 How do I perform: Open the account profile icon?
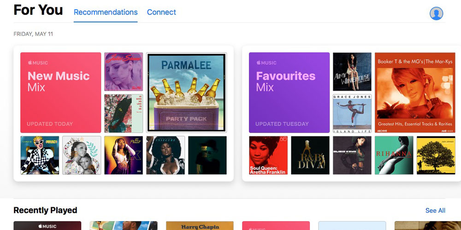(436, 13)
